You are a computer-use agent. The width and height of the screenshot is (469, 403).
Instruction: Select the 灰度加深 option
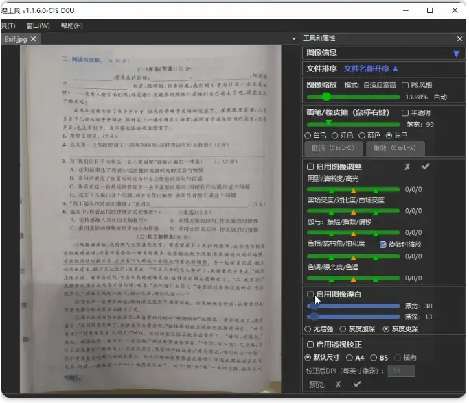click(x=343, y=329)
